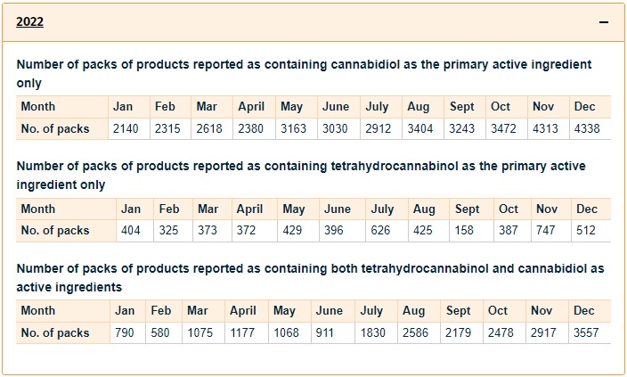
Task: Click the 790 Jan packs value
Action: pyautogui.click(x=125, y=333)
